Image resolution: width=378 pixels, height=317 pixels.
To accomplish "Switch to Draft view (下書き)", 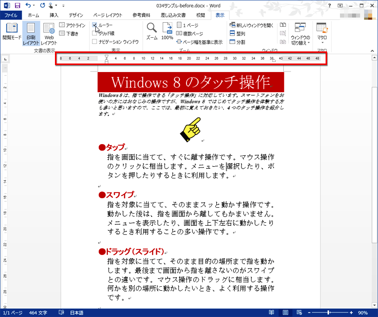I will [x=69, y=33].
